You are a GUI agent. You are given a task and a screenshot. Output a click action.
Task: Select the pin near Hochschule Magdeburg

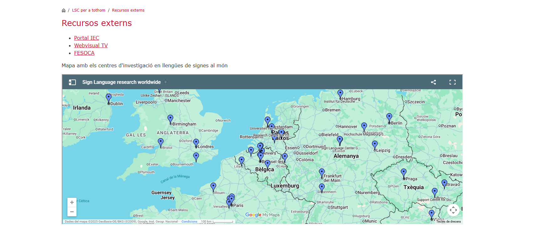pos(364,127)
